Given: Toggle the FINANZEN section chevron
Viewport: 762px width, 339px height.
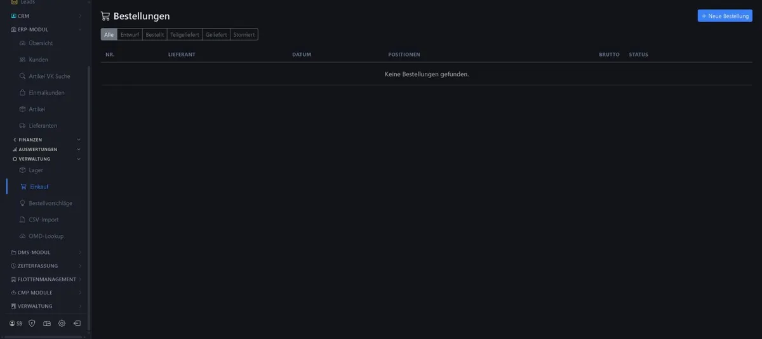Looking at the screenshot, I should [x=79, y=140].
